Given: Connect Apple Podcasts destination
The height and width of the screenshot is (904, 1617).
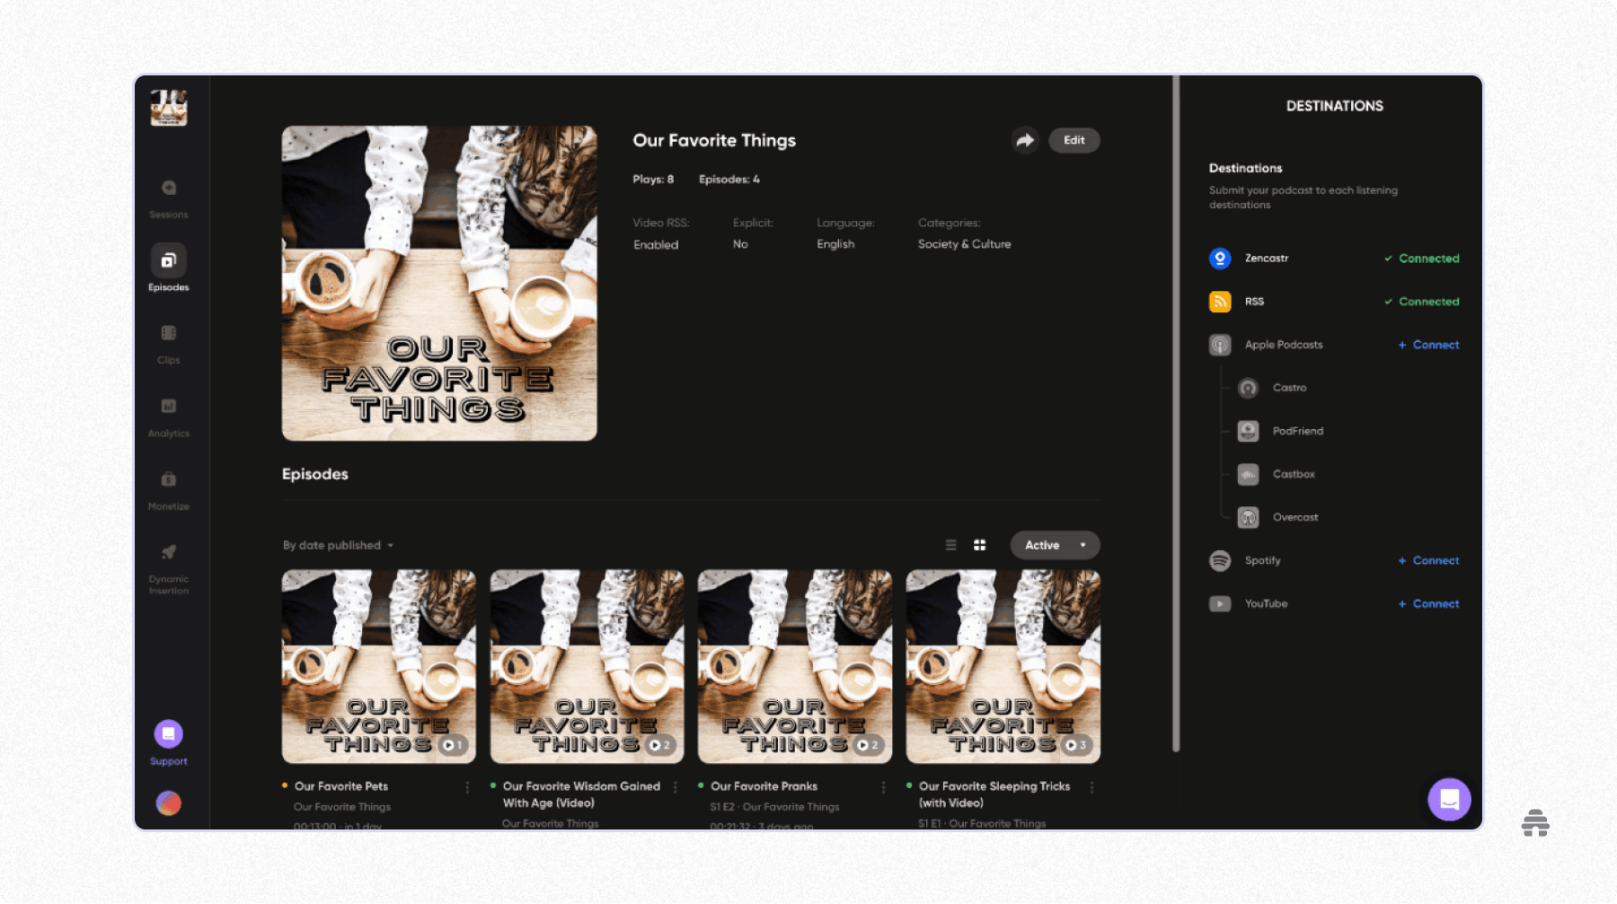Looking at the screenshot, I should pyautogui.click(x=1427, y=345).
